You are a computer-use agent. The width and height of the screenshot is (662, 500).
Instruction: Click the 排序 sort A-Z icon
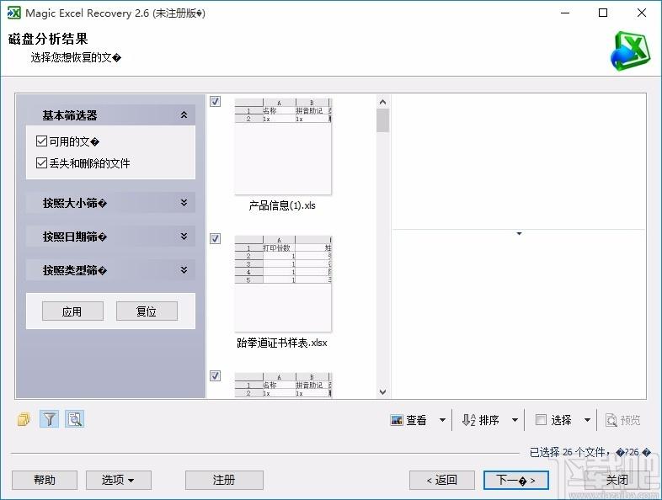pyautogui.click(x=468, y=420)
